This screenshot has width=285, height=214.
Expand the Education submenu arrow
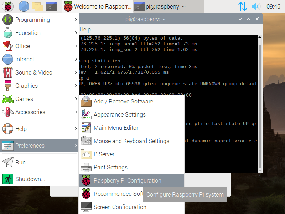[x=76, y=33]
